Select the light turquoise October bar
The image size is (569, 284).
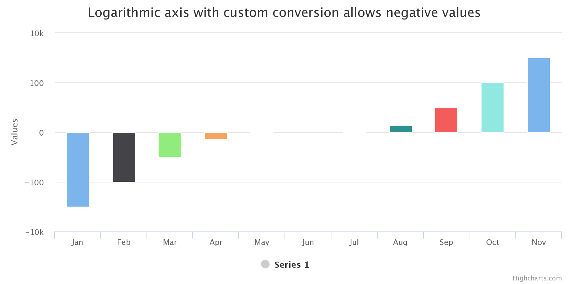[493, 108]
